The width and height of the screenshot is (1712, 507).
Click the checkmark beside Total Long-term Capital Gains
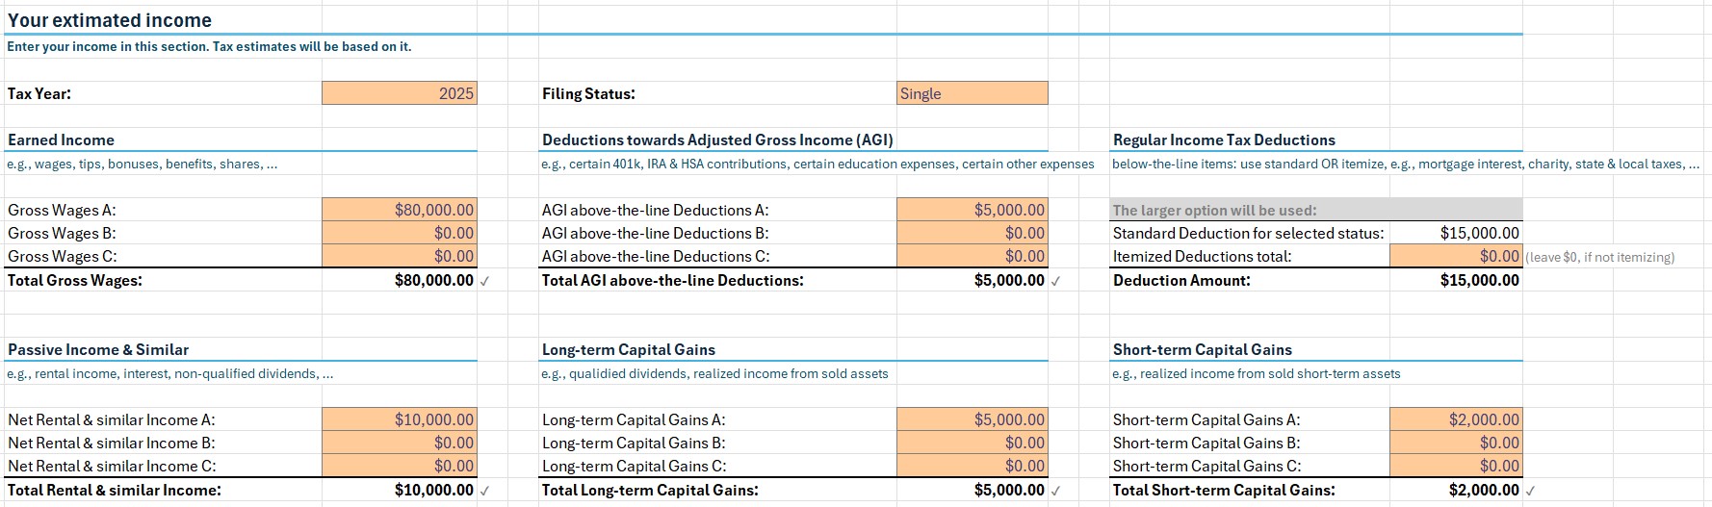coord(1055,491)
